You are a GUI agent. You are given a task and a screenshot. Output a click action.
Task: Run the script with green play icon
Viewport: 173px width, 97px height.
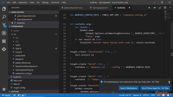149,8
